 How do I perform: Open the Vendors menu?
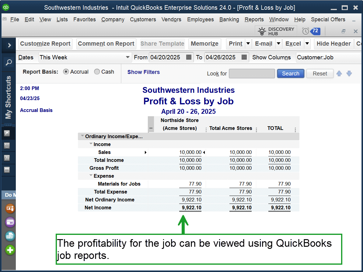(171, 19)
